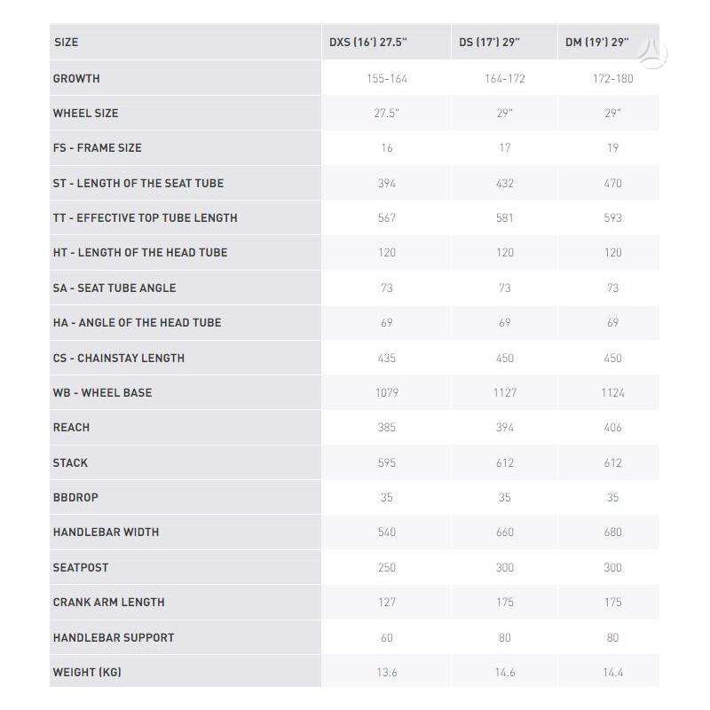The image size is (710, 710).
Task: Click CS - CHAINSTAY LENGTH row label
Action: [119, 359]
